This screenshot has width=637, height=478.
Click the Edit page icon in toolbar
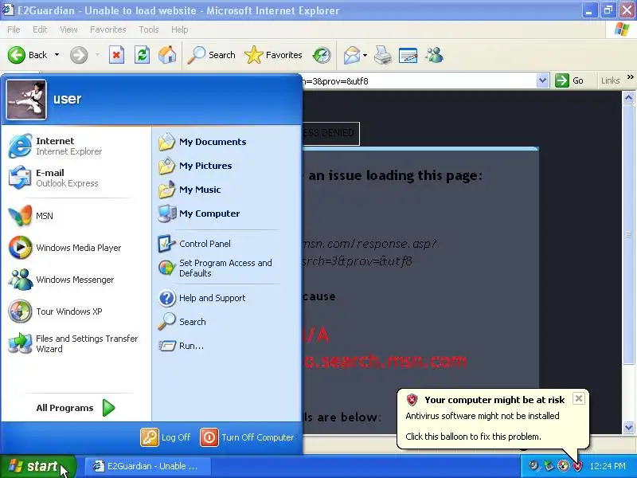(408, 55)
